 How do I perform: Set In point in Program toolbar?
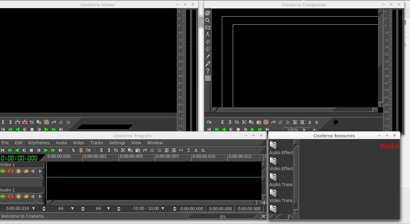101,150
